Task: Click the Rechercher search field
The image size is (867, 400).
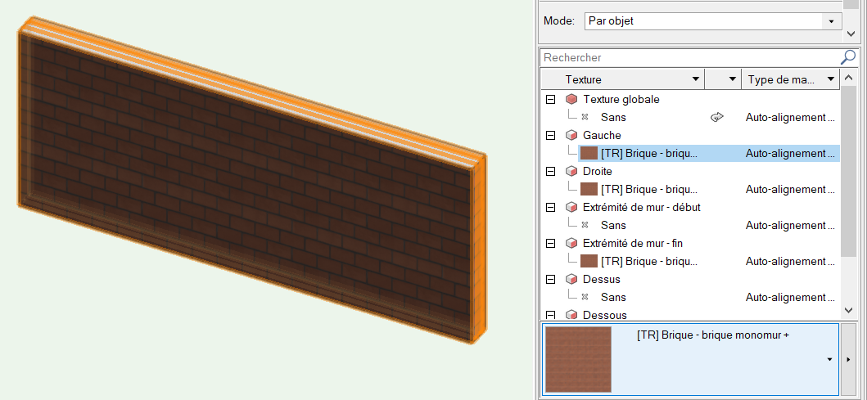Action: (688, 58)
